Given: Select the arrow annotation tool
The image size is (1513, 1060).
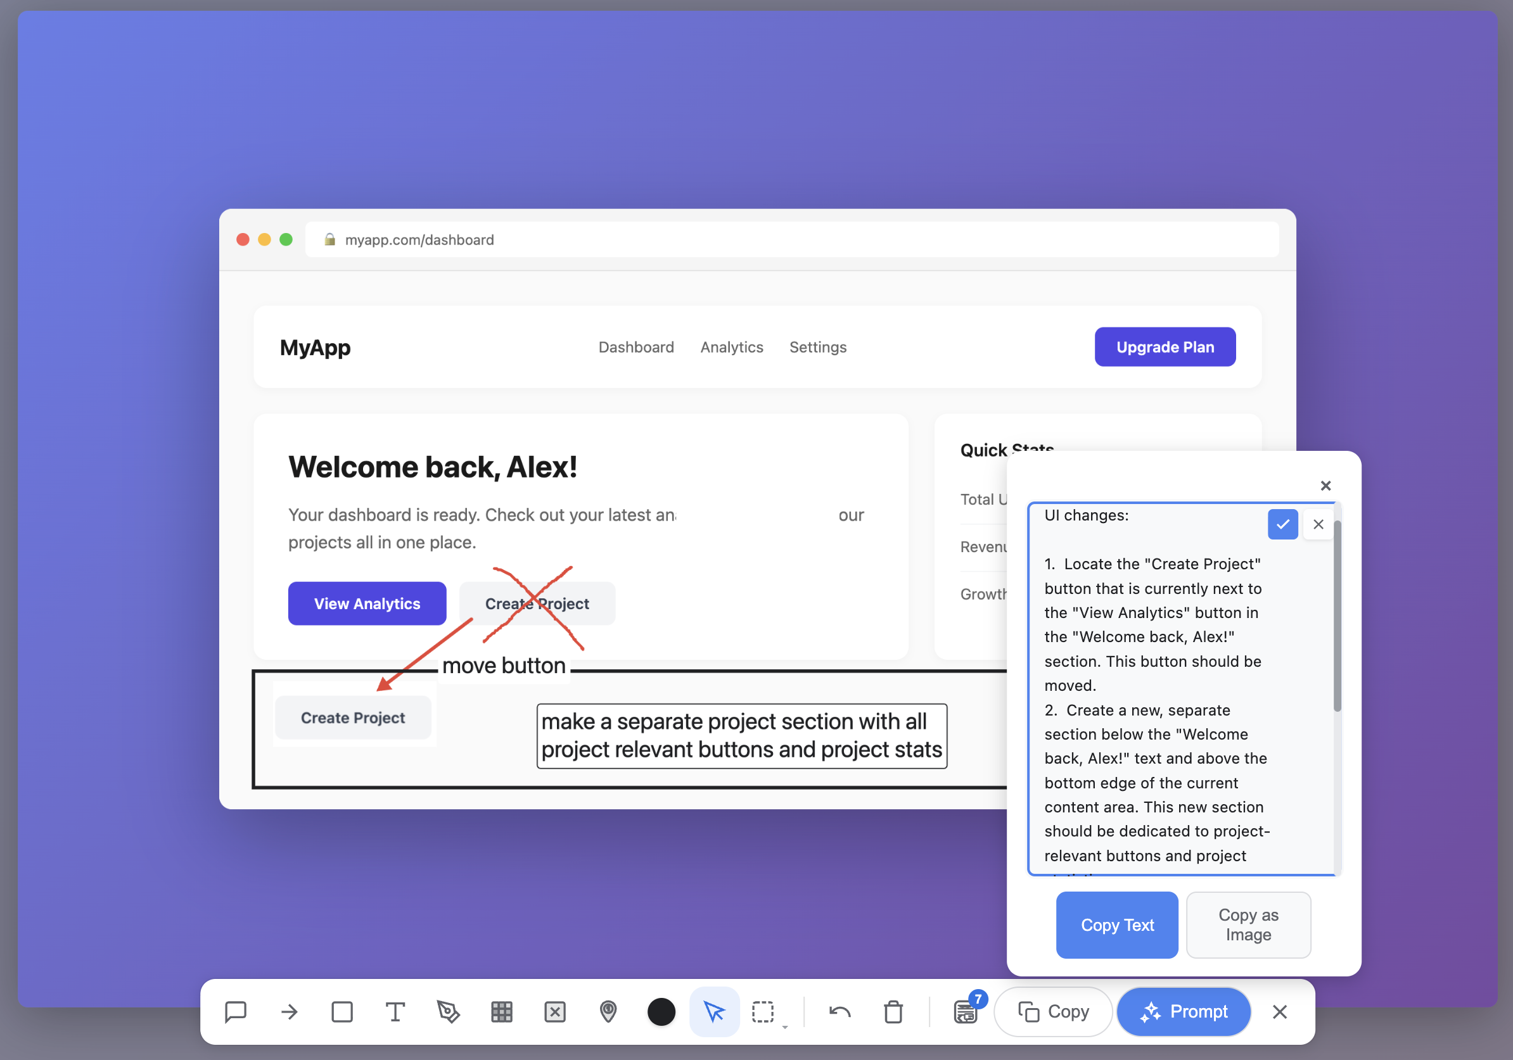Looking at the screenshot, I should click(289, 1012).
